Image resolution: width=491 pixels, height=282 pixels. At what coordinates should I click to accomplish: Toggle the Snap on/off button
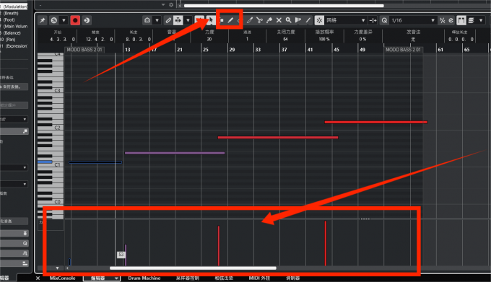(319, 20)
